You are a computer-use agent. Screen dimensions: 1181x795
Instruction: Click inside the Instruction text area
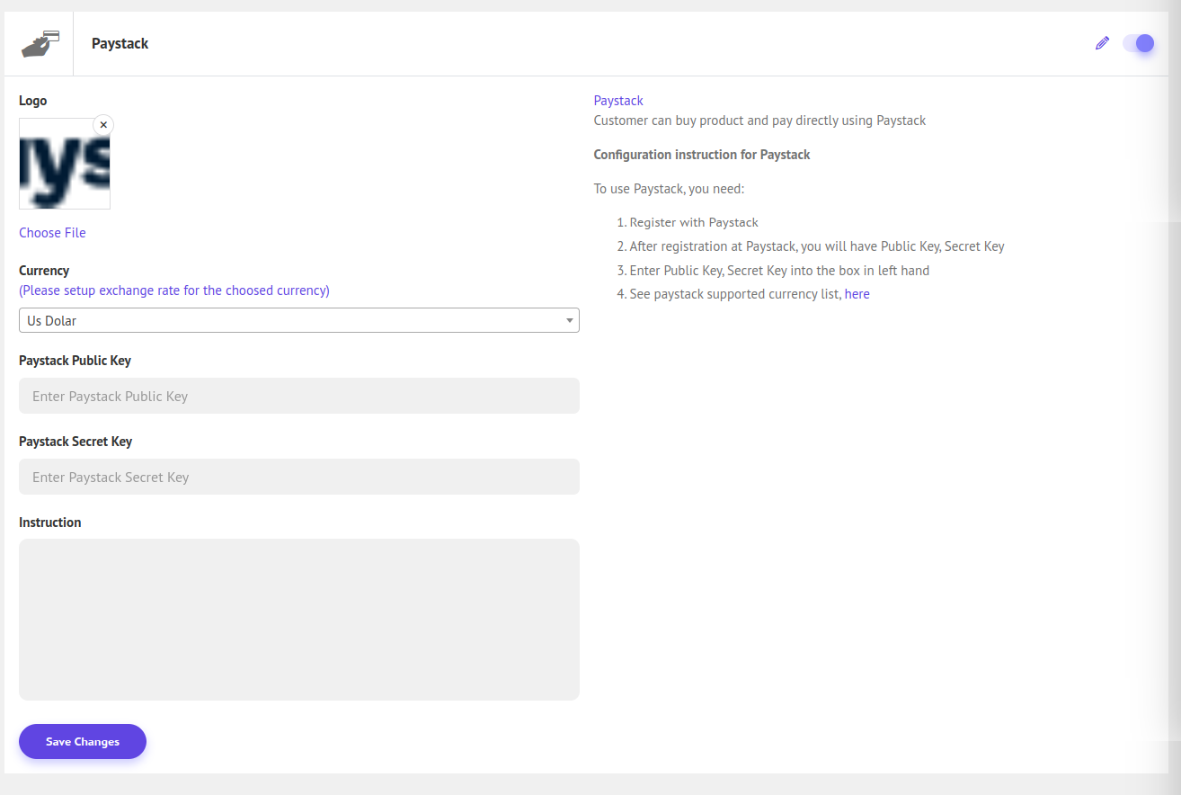pyautogui.click(x=298, y=619)
